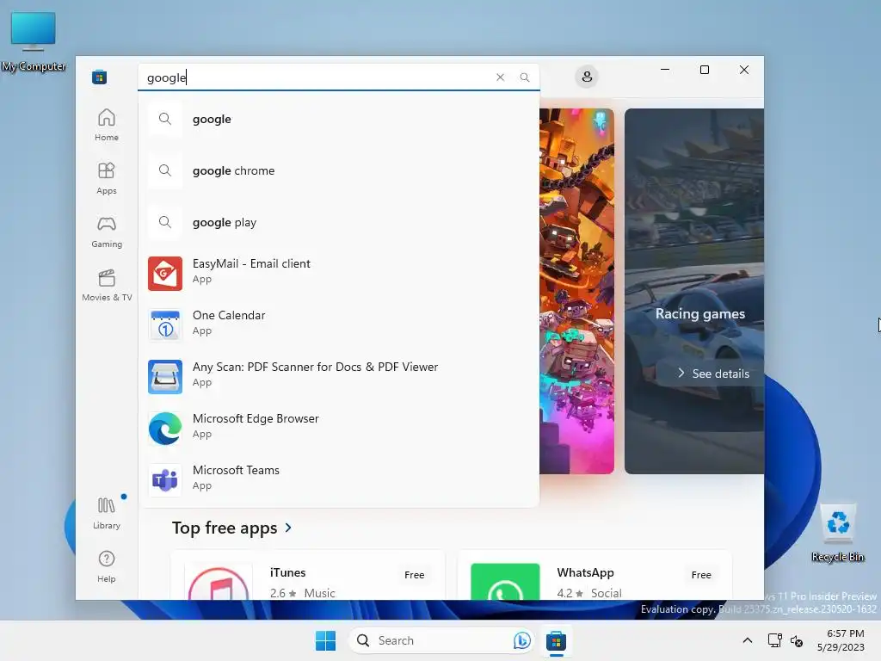Open Microsoft Teams app result
881x661 pixels.
pyautogui.click(x=339, y=480)
